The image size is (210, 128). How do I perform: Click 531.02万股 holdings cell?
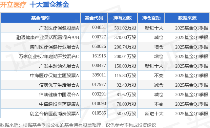pyautogui.click(x=125, y=28)
